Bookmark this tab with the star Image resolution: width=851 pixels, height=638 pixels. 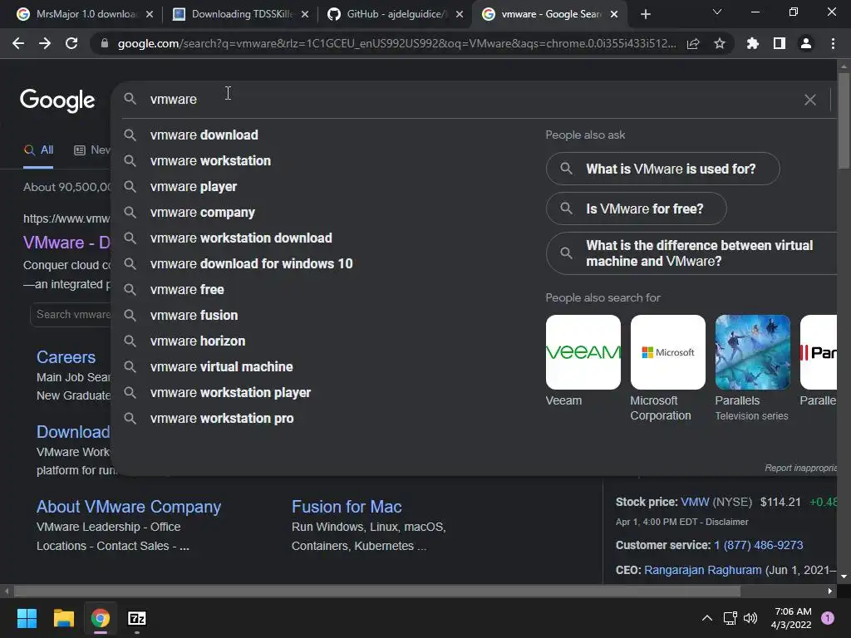(720, 43)
